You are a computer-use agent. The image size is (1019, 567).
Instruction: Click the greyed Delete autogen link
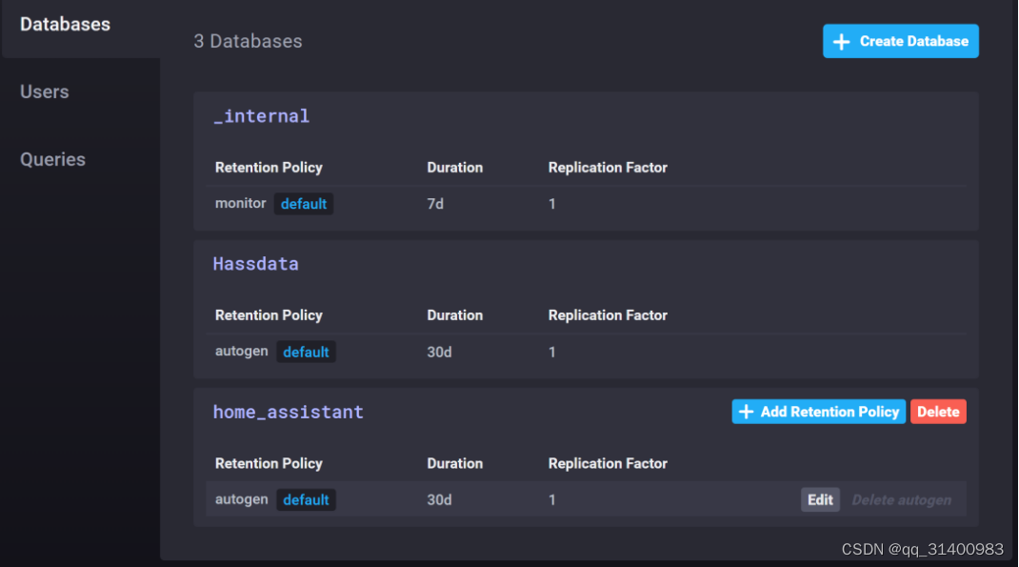[901, 500]
